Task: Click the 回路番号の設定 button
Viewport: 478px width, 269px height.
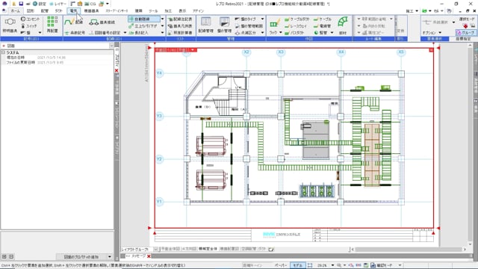Action: [105, 32]
